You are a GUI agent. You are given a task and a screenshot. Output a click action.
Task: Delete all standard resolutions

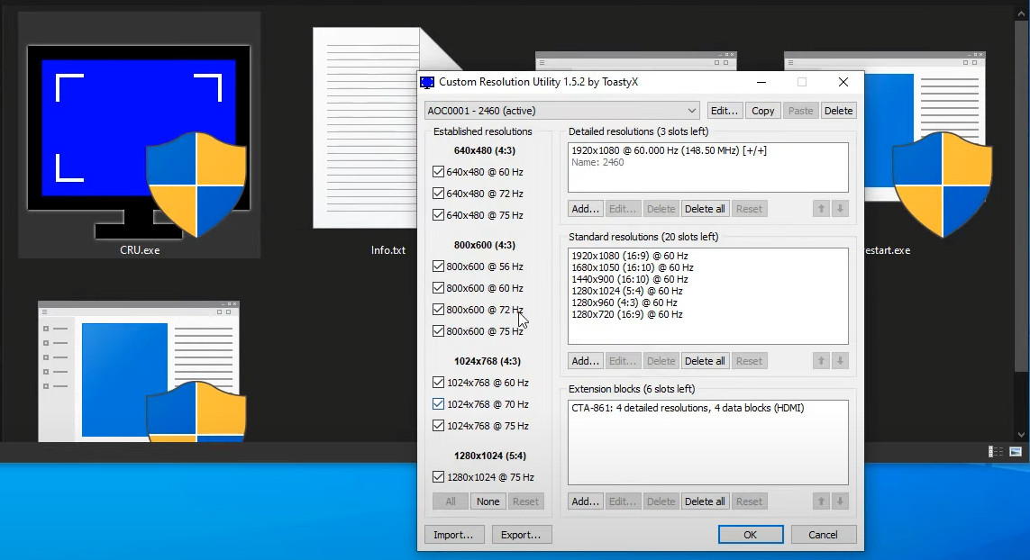[x=705, y=361]
